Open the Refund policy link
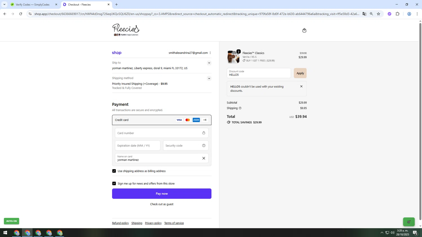The width and height of the screenshot is (422, 237). point(120,223)
